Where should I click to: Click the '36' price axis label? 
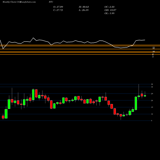tap(152, 84)
